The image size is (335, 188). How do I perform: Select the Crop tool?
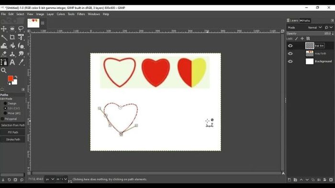[x=12, y=37]
